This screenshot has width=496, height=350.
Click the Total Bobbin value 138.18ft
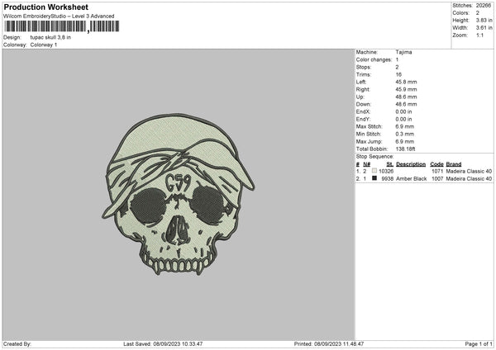tap(405, 149)
